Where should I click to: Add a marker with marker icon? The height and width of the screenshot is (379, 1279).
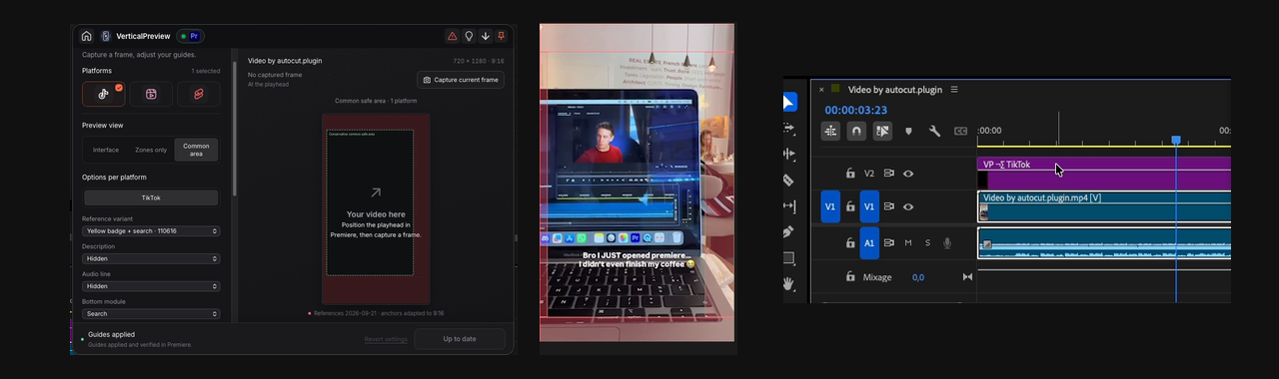pyautogui.click(x=908, y=131)
